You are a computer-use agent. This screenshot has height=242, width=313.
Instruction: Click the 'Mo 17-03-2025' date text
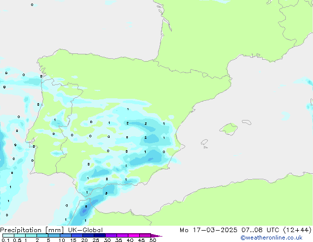click(208, 230)
